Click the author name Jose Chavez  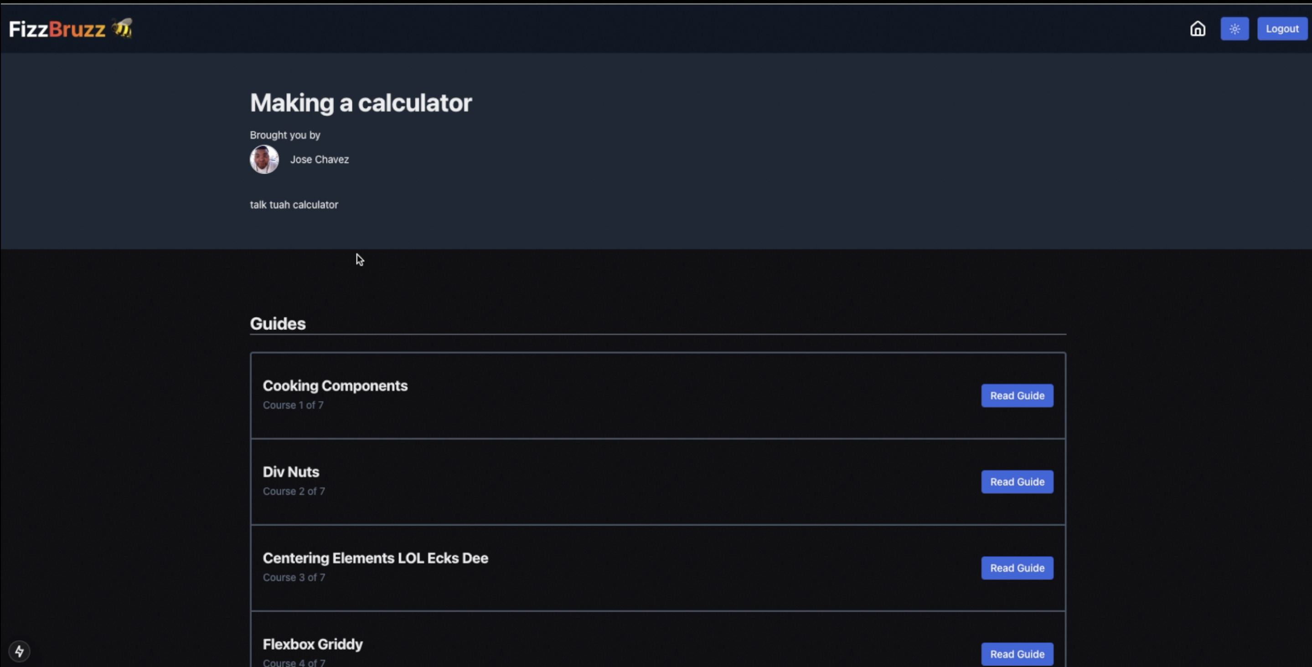point(320,159)
